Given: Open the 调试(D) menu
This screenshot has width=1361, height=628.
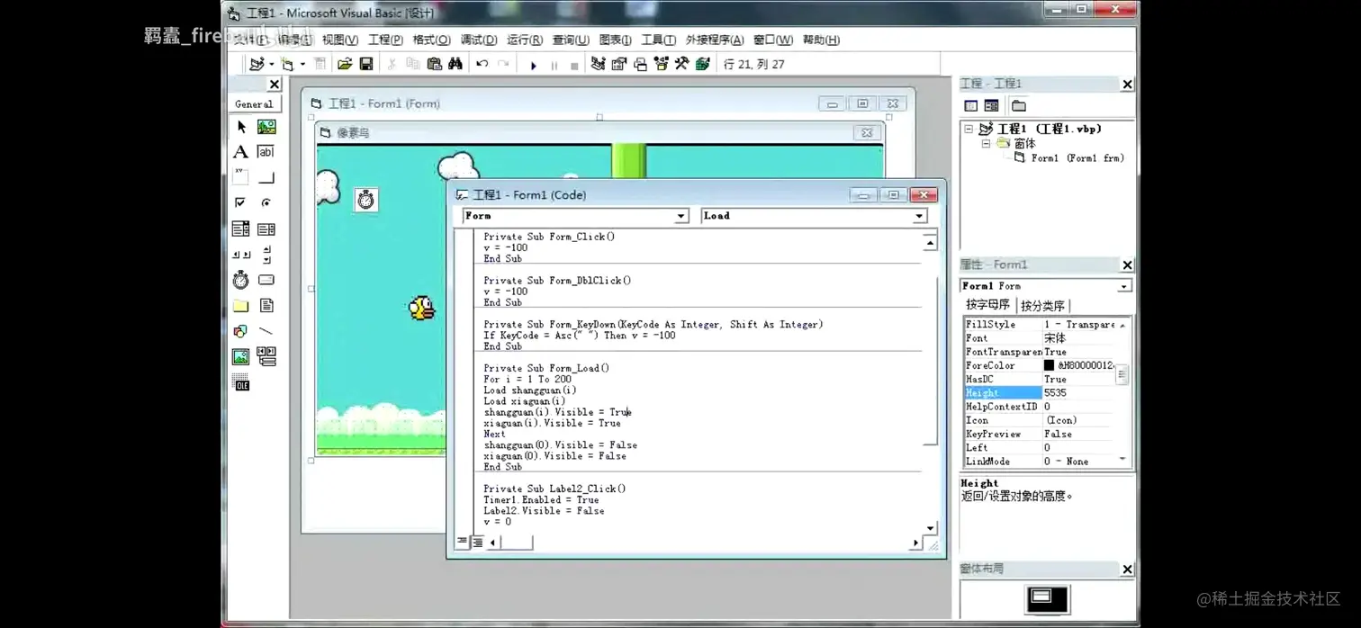Looking at the screenshot, I should [x=479, y=40].
